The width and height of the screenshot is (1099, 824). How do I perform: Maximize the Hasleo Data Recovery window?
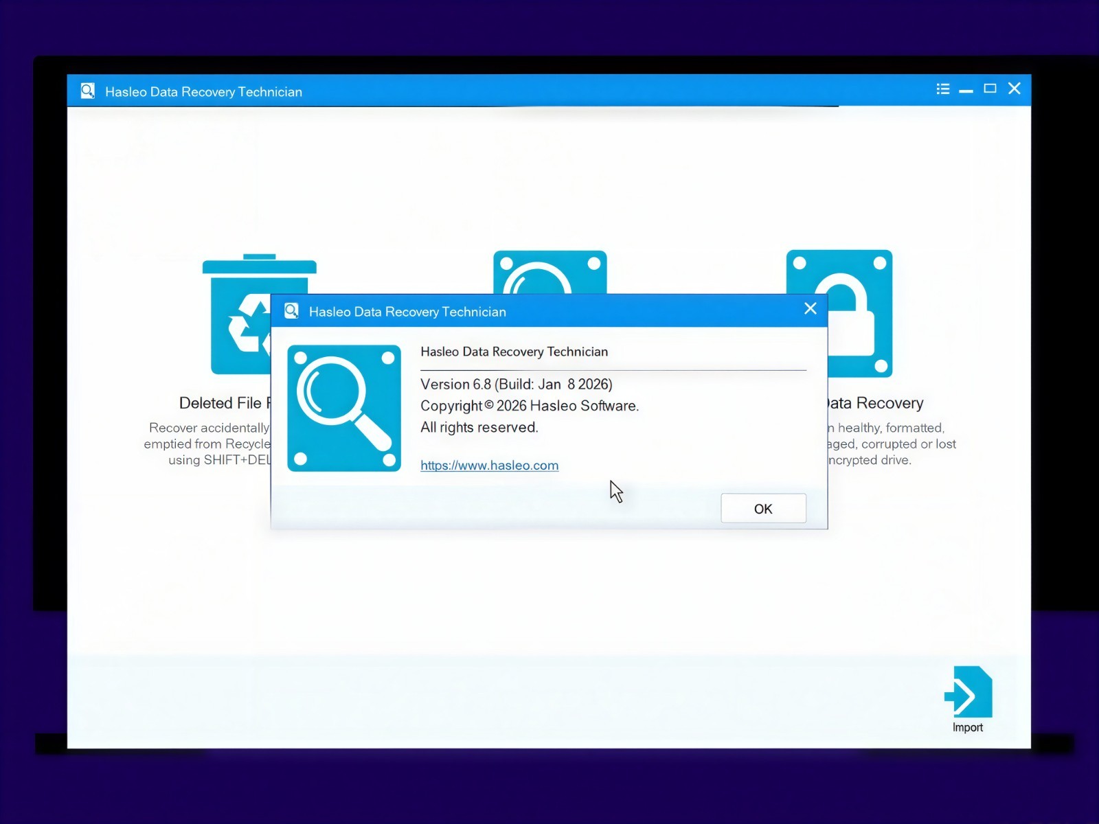tap(990, 89)
